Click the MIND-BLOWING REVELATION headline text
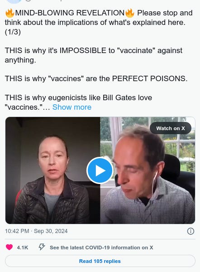This screenshot has height=272, width=200. tap(70, 13)
